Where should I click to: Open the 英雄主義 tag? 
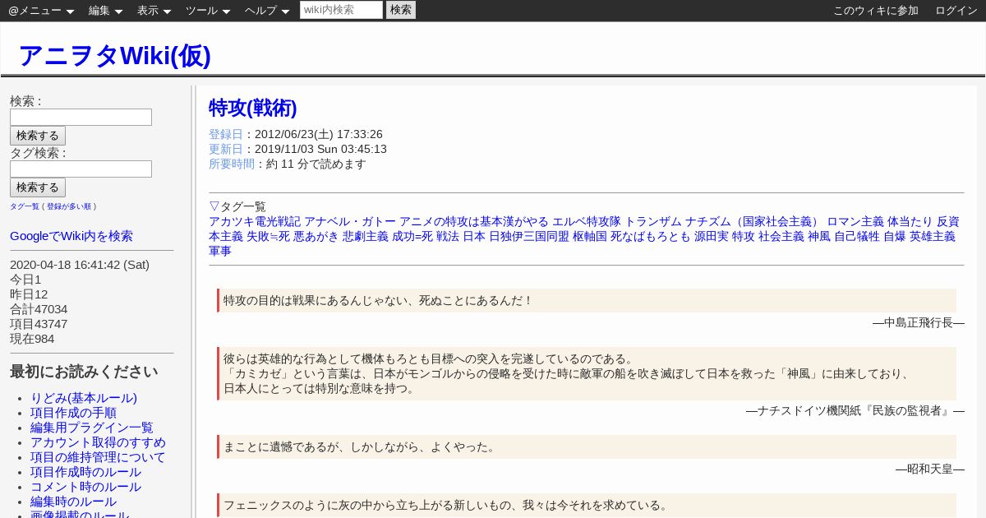point(933,236)
